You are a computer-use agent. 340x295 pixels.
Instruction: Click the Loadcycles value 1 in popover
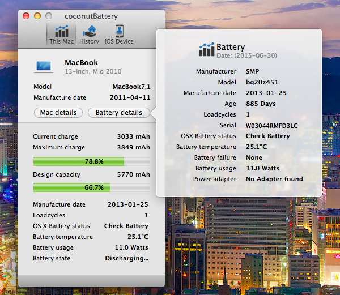pos(248,114)
